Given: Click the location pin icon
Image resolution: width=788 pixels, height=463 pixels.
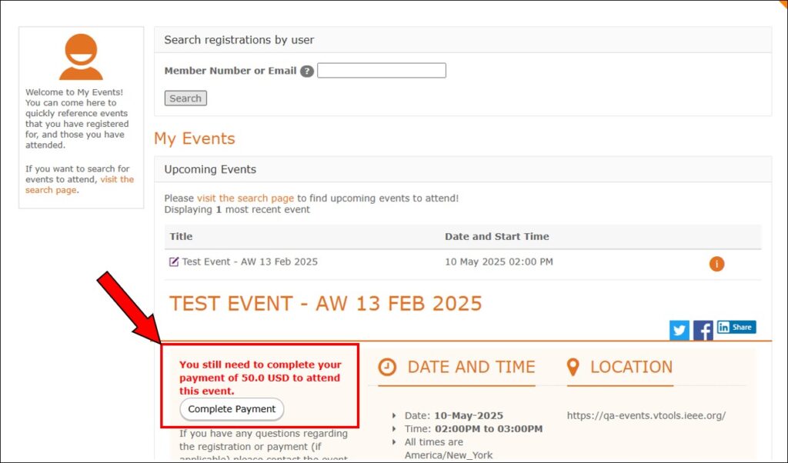Looking at the screenshot, I should (573, 367).
